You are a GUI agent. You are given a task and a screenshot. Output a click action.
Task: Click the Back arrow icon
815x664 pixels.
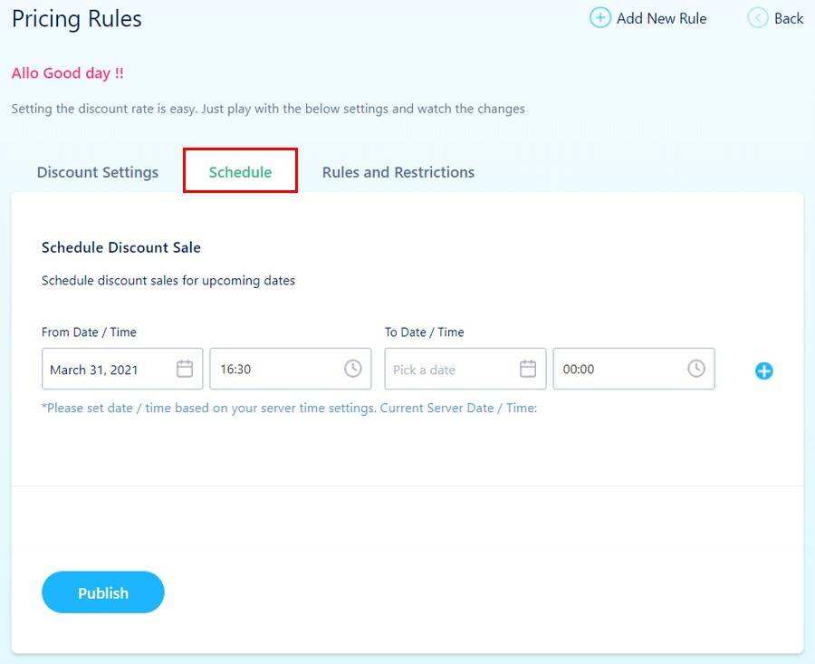click(757, 18)
